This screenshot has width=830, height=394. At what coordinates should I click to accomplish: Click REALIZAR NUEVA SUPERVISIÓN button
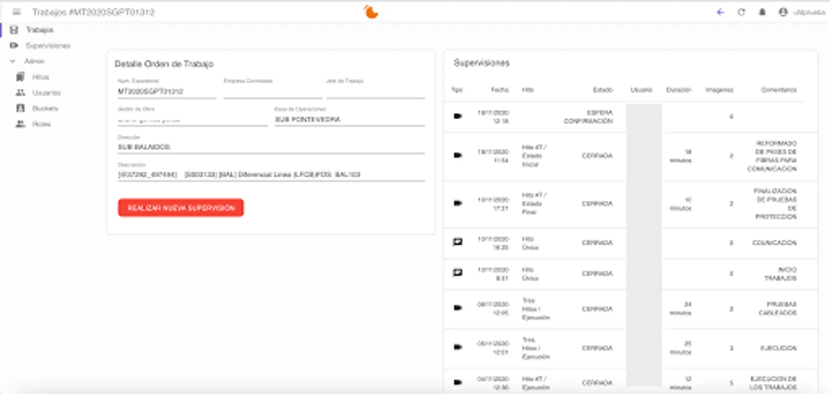(x=180, y=207)
